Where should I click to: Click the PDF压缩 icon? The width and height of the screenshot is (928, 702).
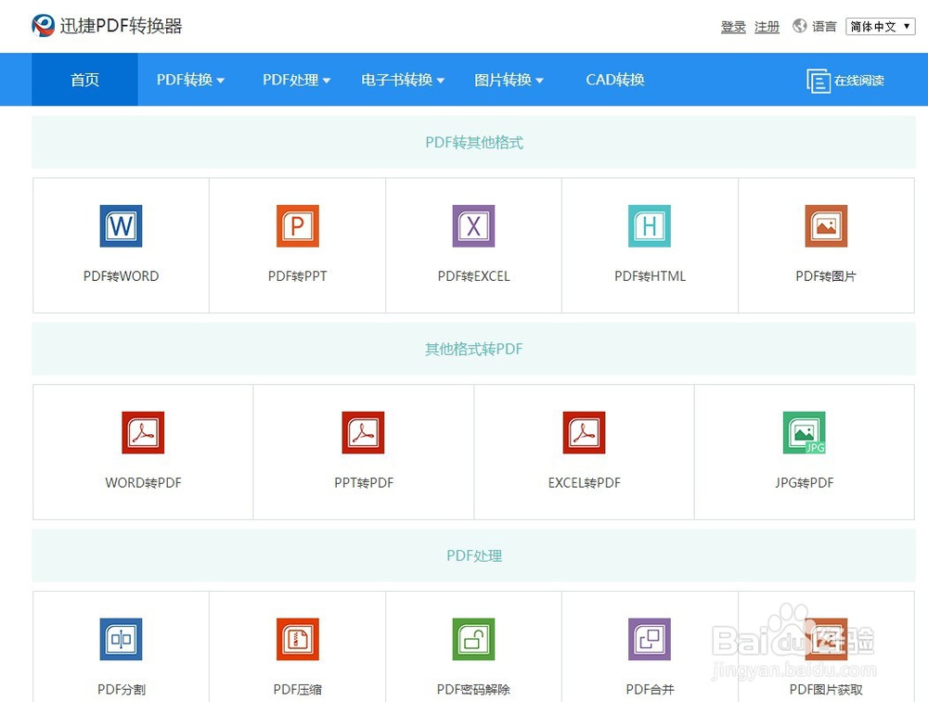pos(297,639)
